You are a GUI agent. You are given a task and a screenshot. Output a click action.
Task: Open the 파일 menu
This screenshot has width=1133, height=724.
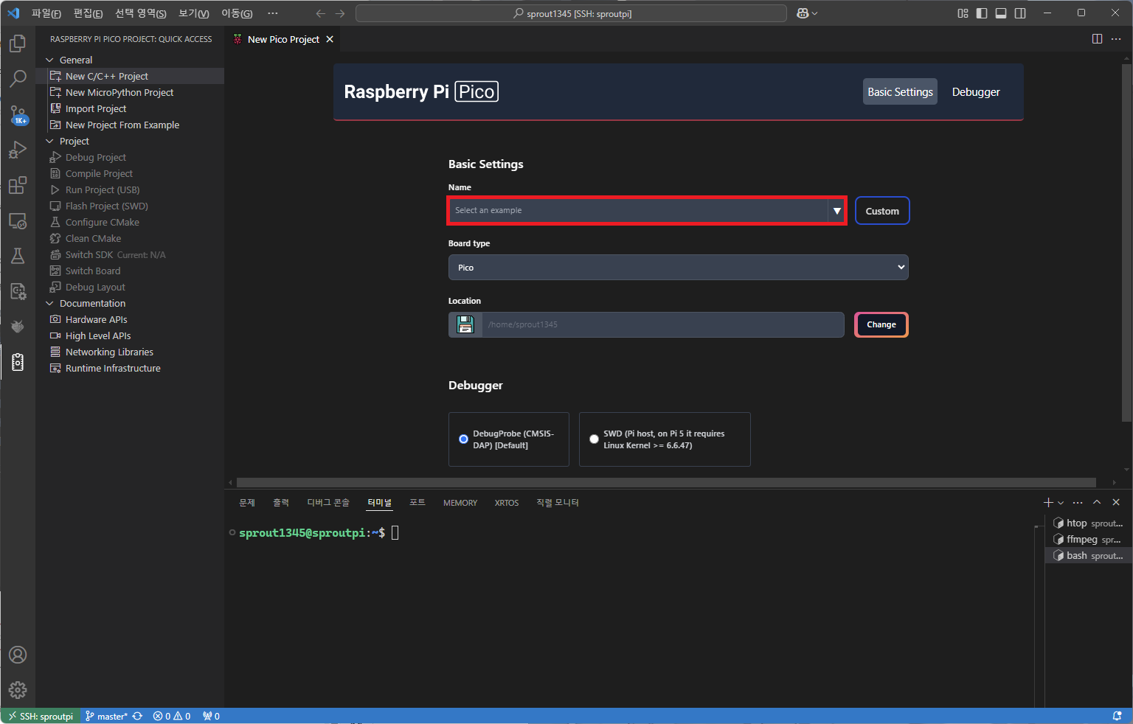point(46,13)
